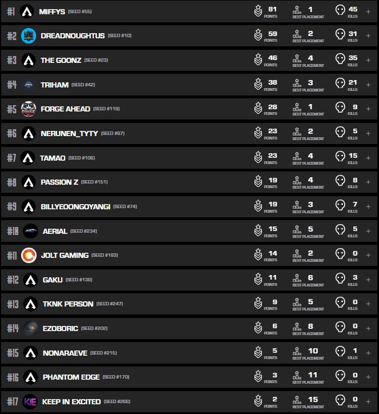
Task: Click the Aerial team logo
Action: [x=30, y=231]
